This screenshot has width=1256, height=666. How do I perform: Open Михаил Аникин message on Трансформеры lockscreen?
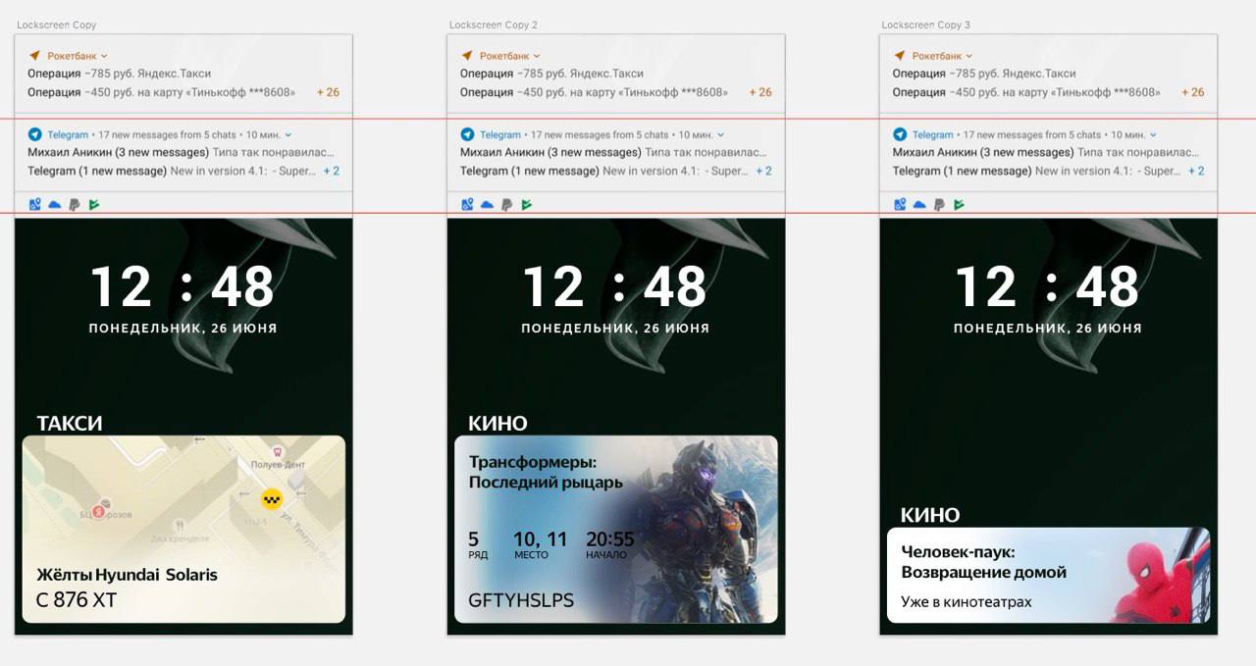613,152
